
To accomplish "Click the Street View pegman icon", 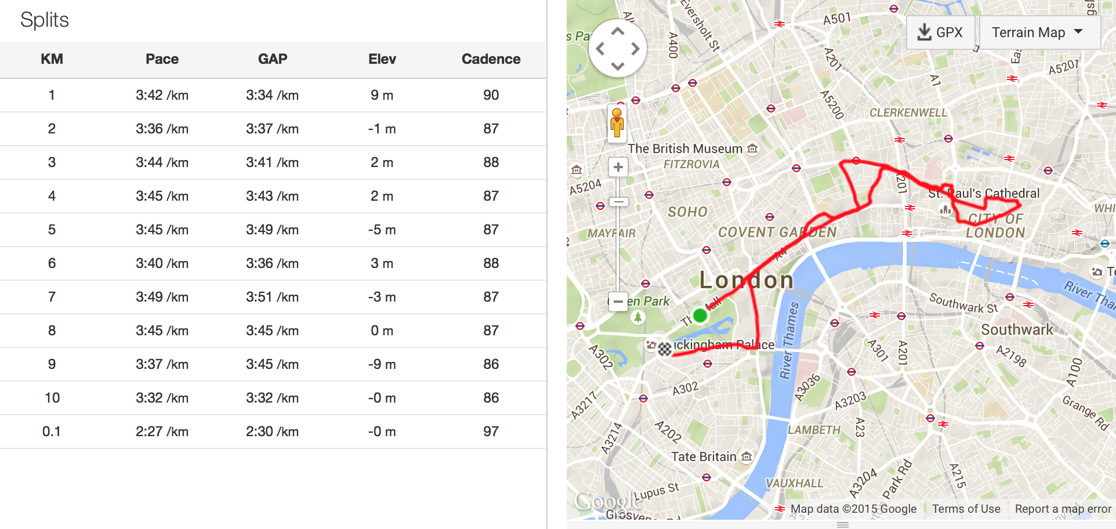I will pyautogui.click(x=617, y=122).
